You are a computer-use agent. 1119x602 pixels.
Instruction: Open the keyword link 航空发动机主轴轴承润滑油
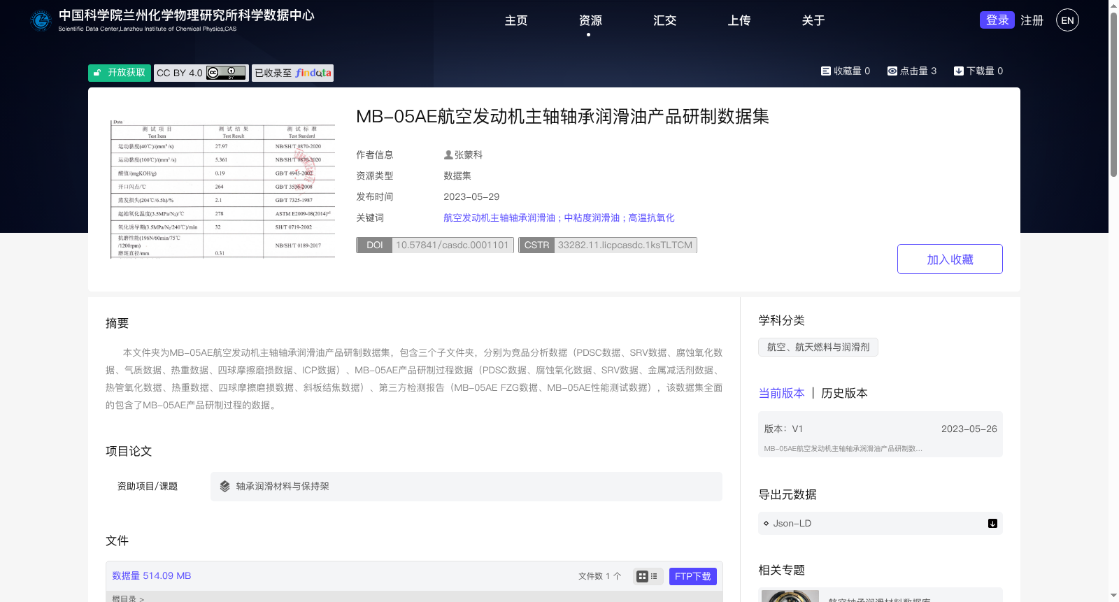(499, 217)
